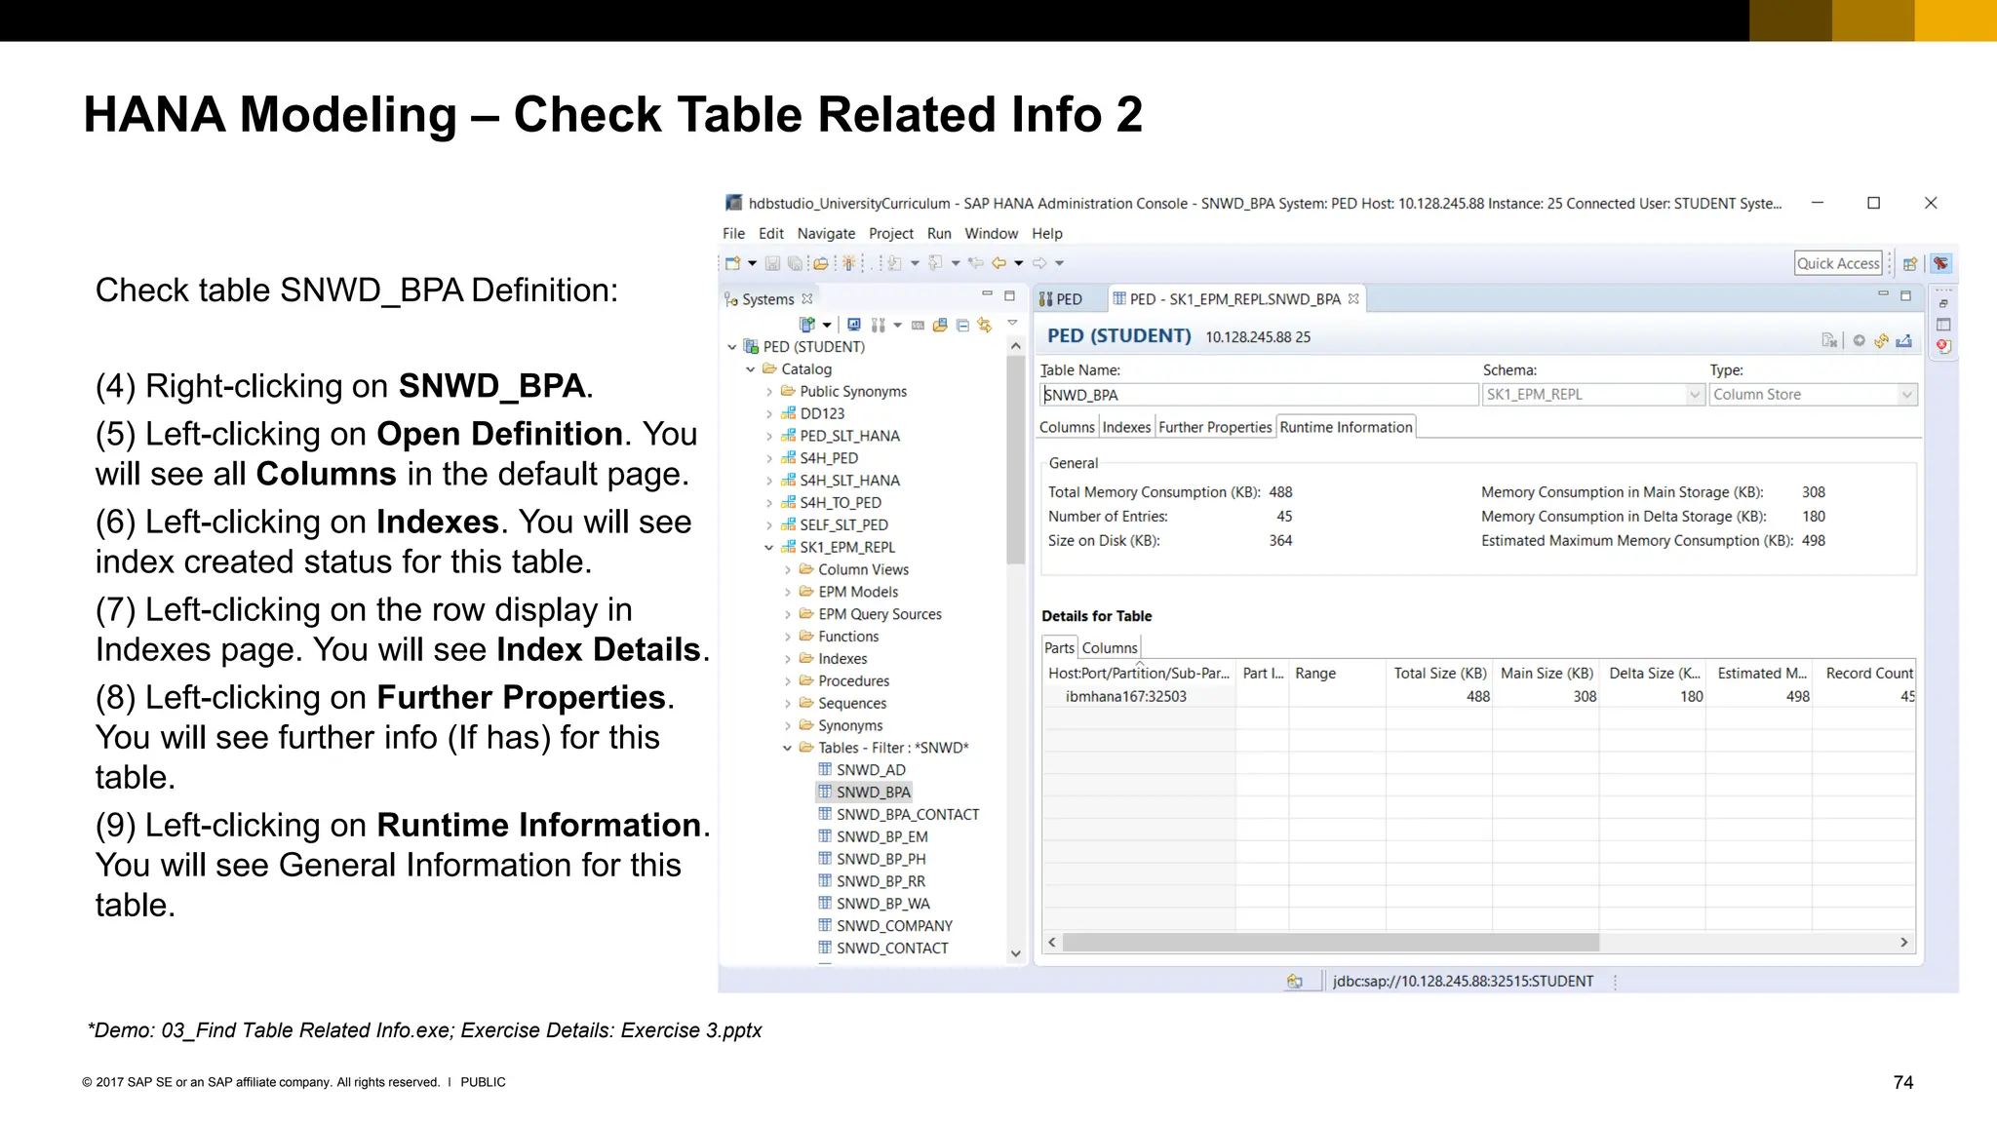The image size is (1997, 1123).
Task: Collapse the Tables - Filter : *SNWD* node
Action: (x=788, y=749)
